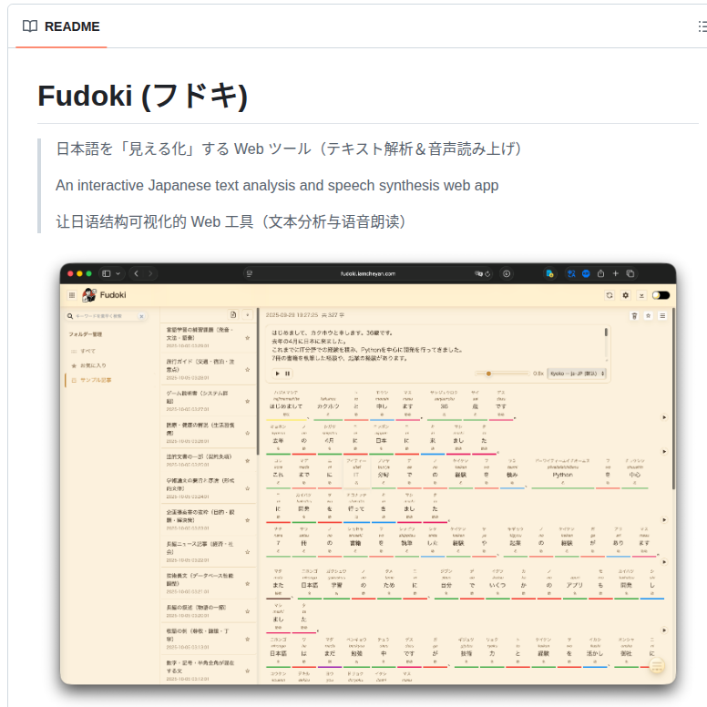Expand the token row starting 7 件
Viewport: 707px width, 707px height.
(664, 562)
